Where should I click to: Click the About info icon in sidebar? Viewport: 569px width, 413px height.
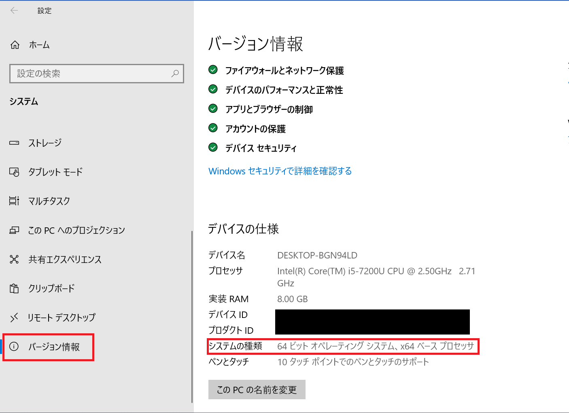(x=15, y=347)
